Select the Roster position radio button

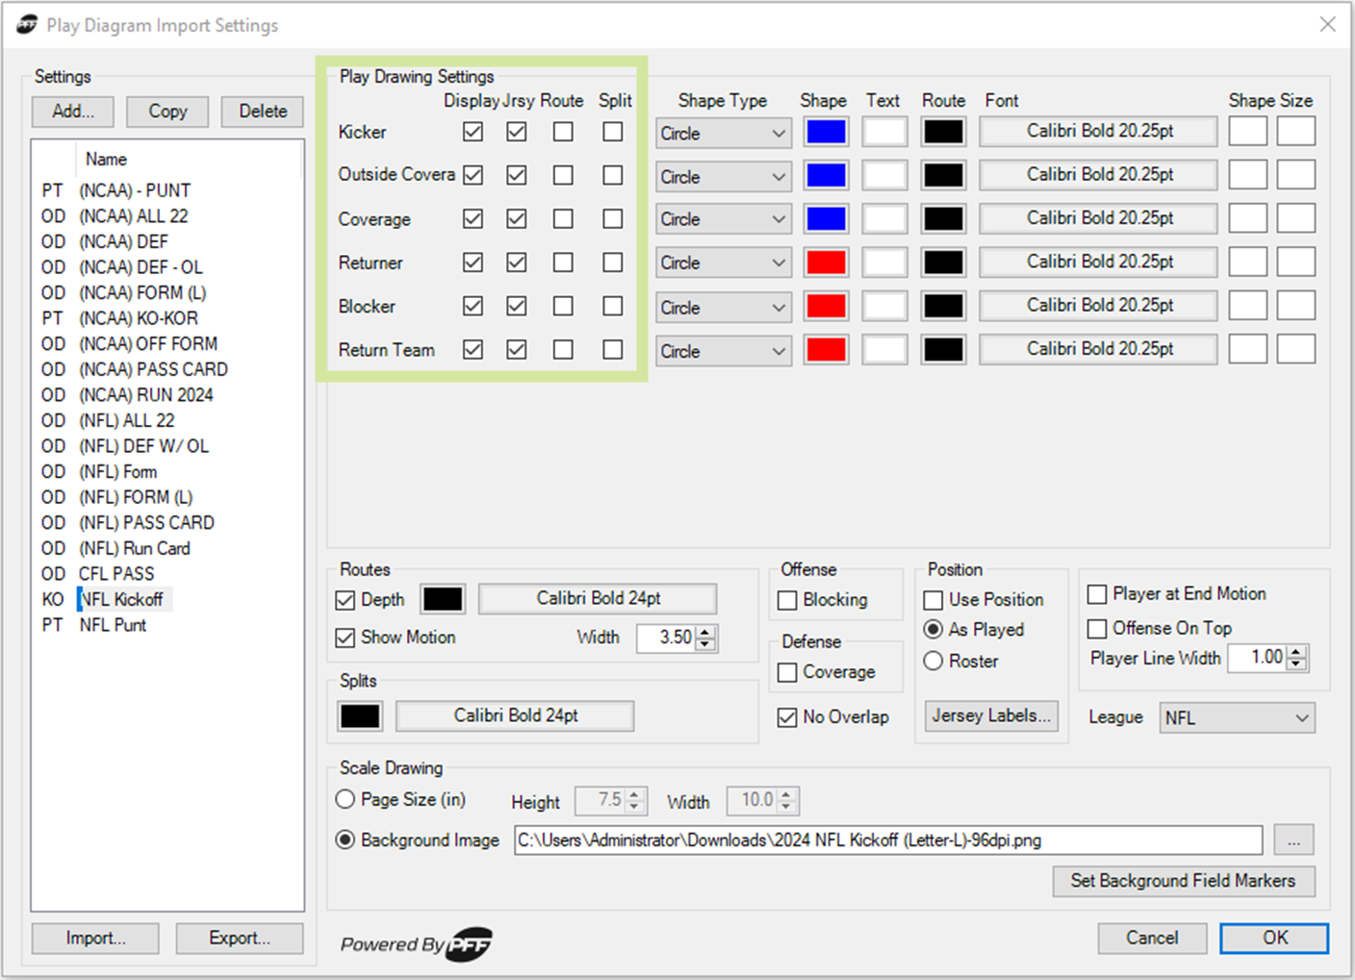click(x=933, y=662)
